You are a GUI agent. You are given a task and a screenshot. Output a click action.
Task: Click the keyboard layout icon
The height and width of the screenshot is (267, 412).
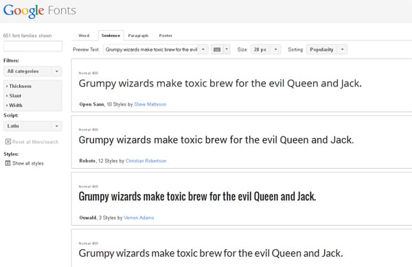click(217, 49)
